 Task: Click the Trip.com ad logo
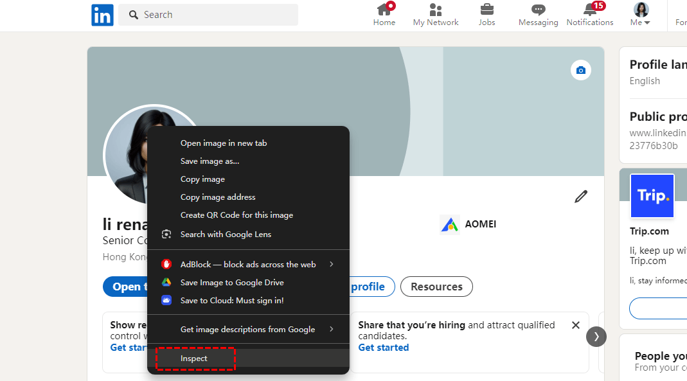[x=652, y=196]
